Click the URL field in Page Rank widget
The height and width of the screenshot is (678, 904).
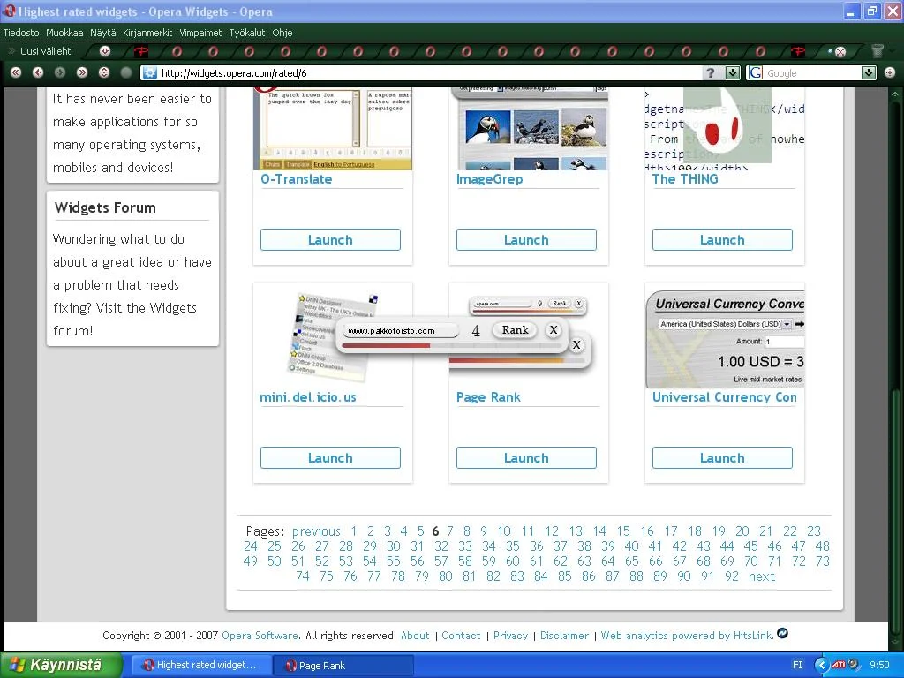pos(401,331)
